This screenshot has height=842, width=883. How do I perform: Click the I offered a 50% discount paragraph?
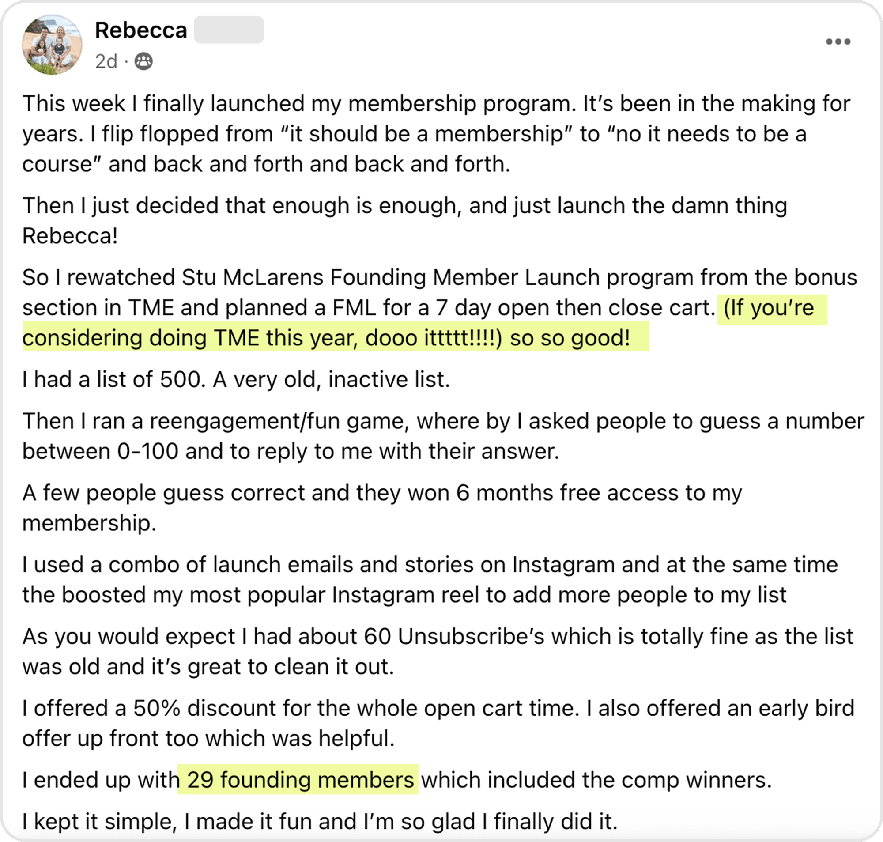pos(438,723)
